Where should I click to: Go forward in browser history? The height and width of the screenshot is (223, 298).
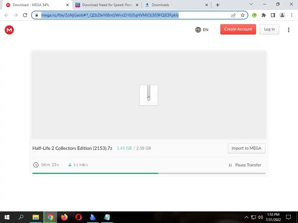pos(16,15)
